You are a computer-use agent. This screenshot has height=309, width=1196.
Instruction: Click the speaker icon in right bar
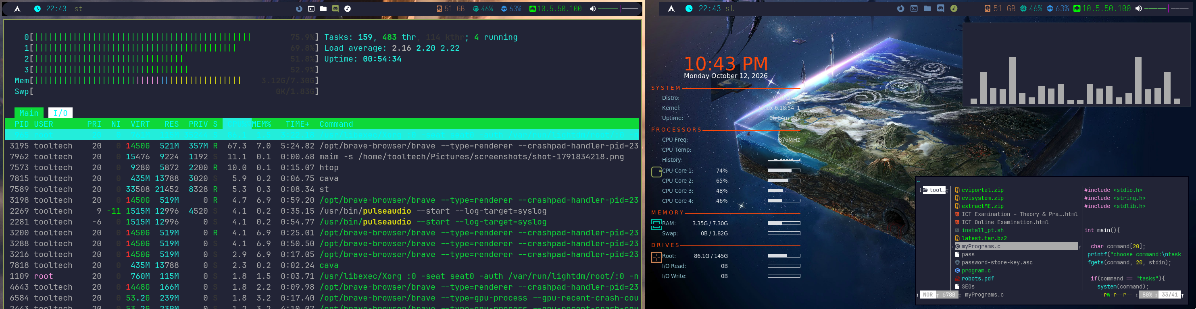[1138, 9]
